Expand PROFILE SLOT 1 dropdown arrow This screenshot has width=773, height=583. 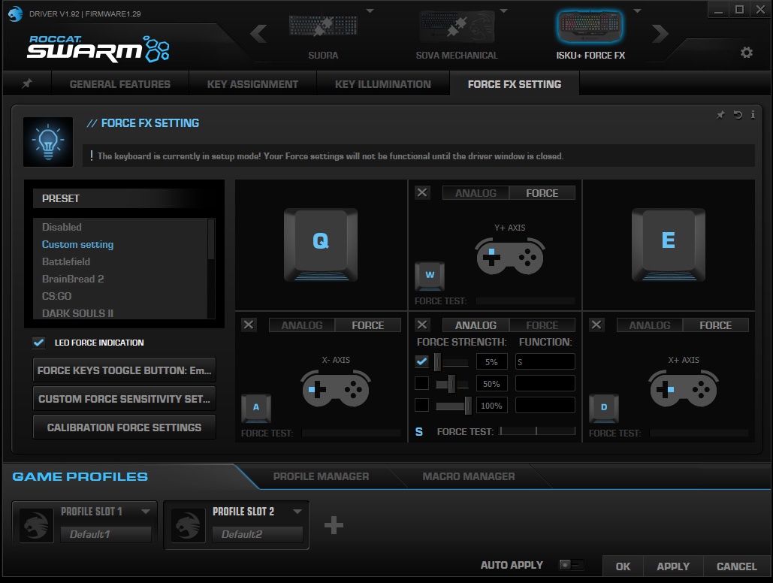pos(146,512)
